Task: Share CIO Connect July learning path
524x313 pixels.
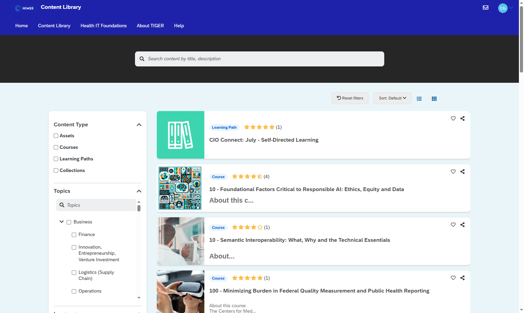Action: coord(462,119)
